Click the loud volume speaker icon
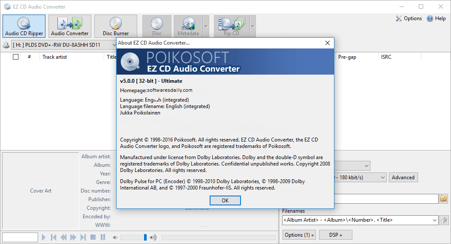This screenshot has width=451, height=244. [x=153, y=238]
